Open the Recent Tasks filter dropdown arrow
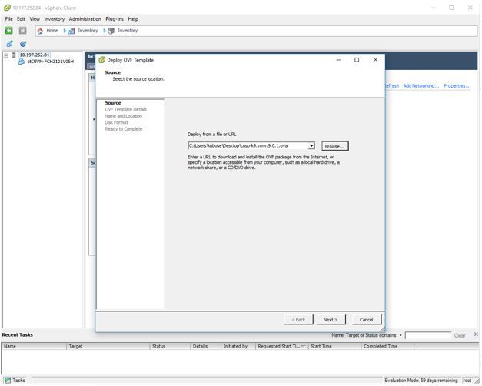The height and width of the screenshot is (386, 482). click(401, 335)
